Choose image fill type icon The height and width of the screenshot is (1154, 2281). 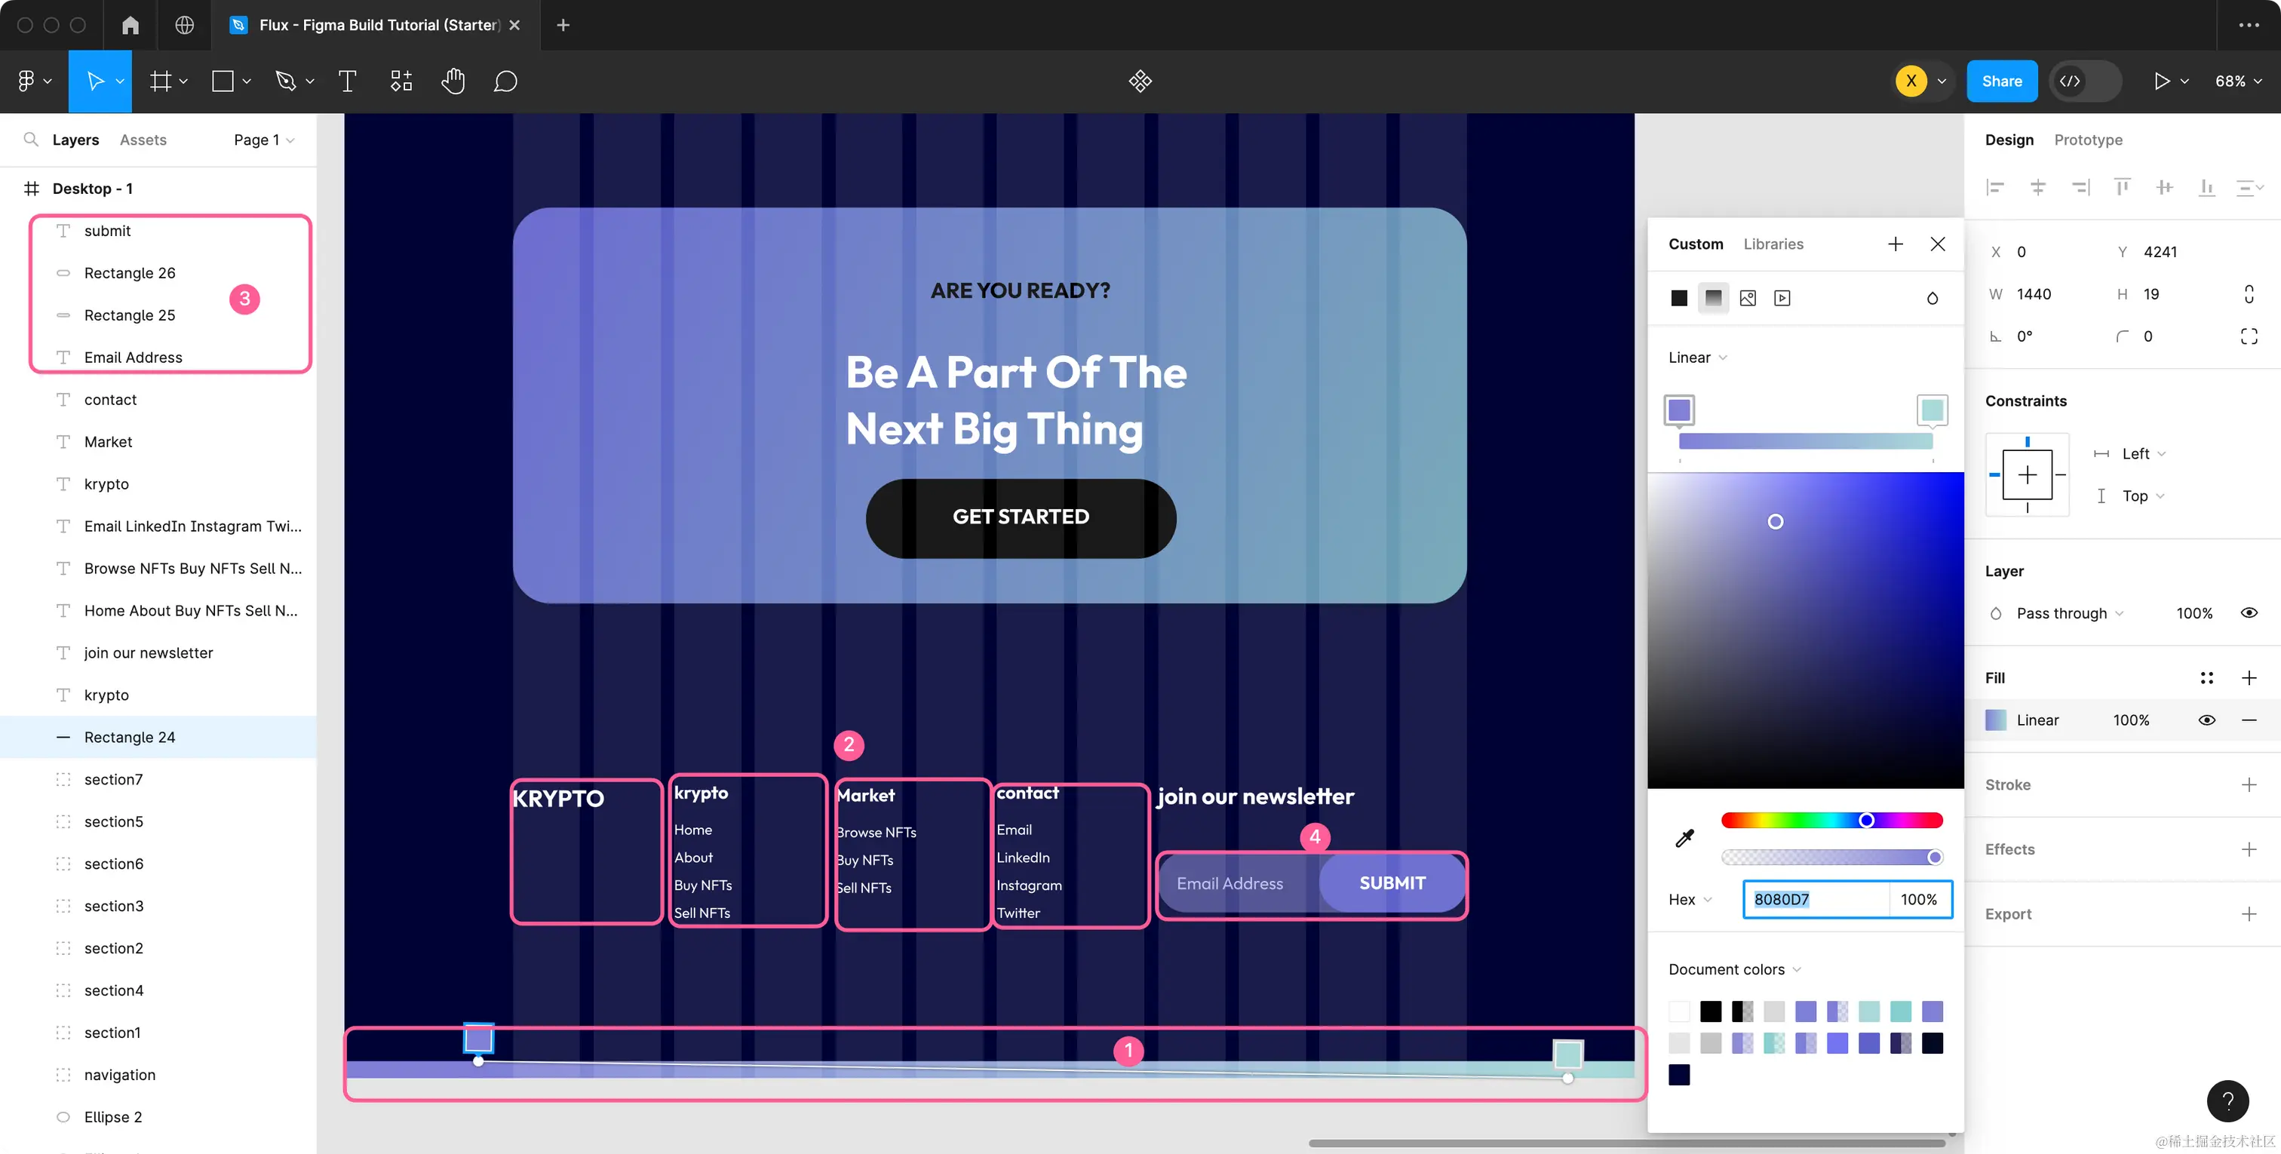pos(1747,299)
